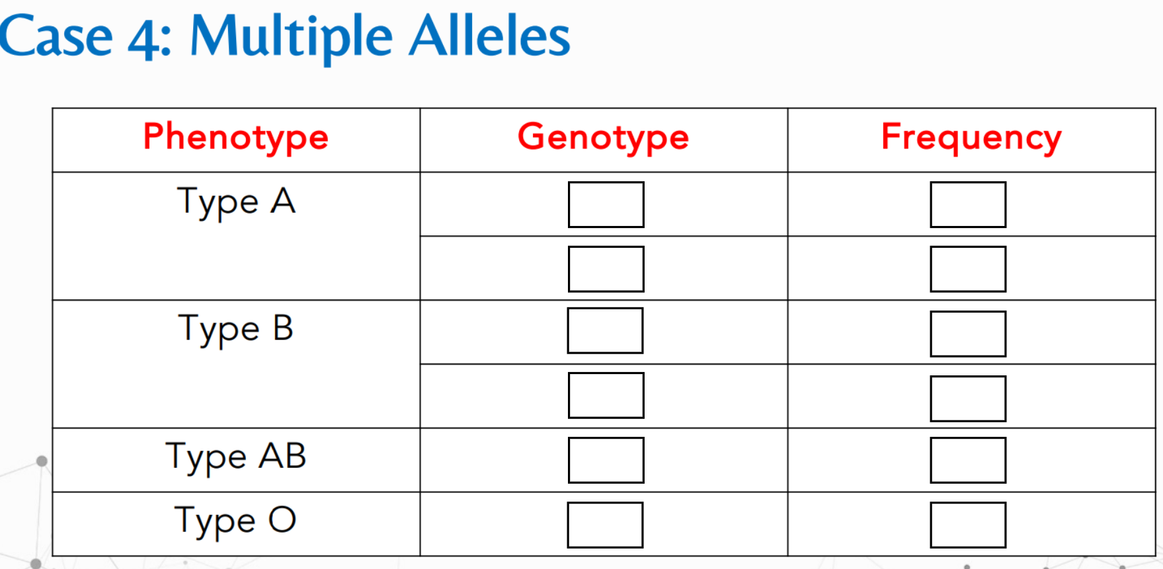The width and height of the screenshot is (1163, 569).
Task: Select the Type A phenotype label
Action: tap(236, 202)
